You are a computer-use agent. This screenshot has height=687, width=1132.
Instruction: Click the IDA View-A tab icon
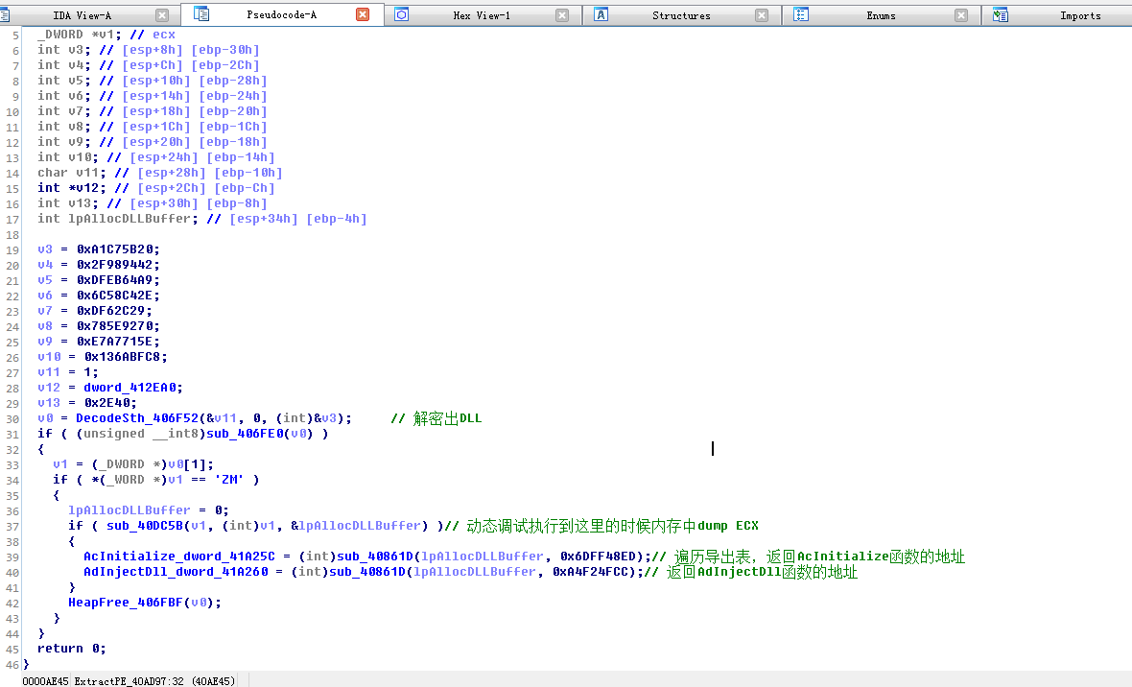tap(4, 15)
